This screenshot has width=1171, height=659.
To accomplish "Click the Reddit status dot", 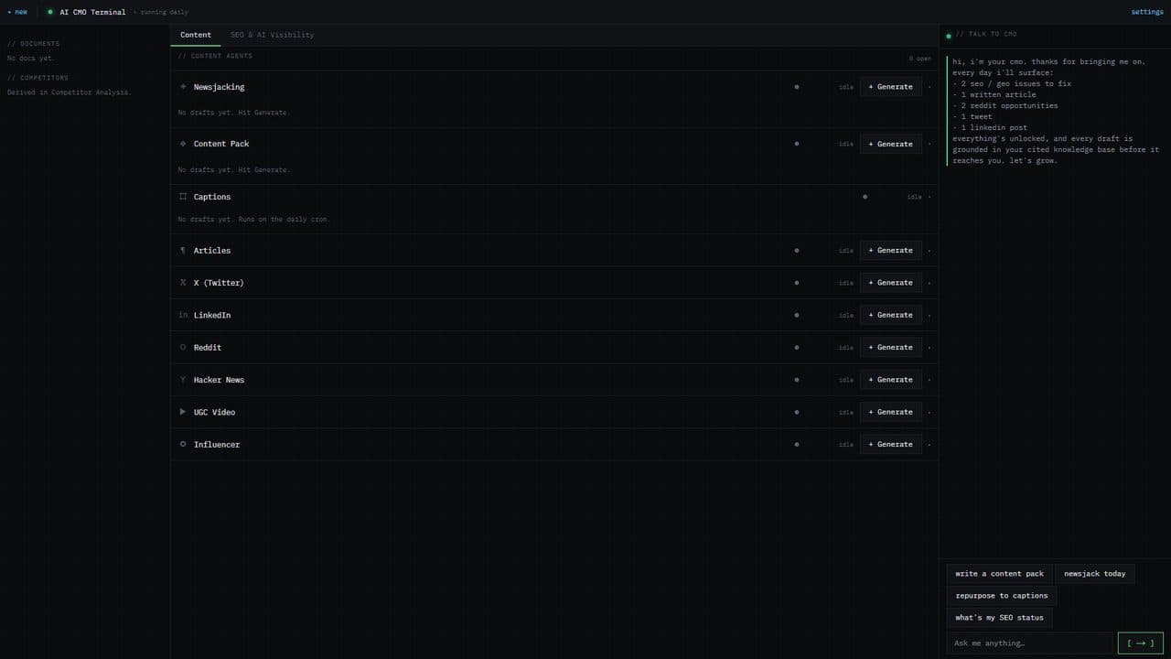I will click(796, 348).
